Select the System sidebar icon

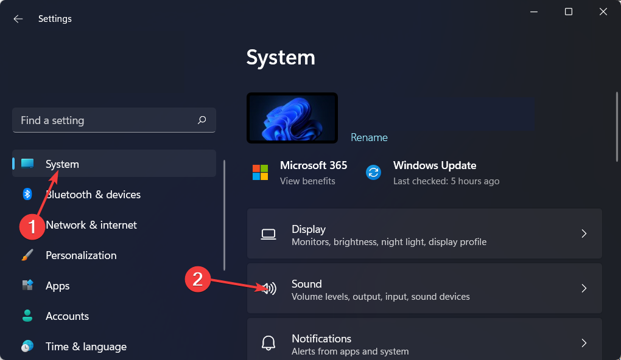point(27,163)
